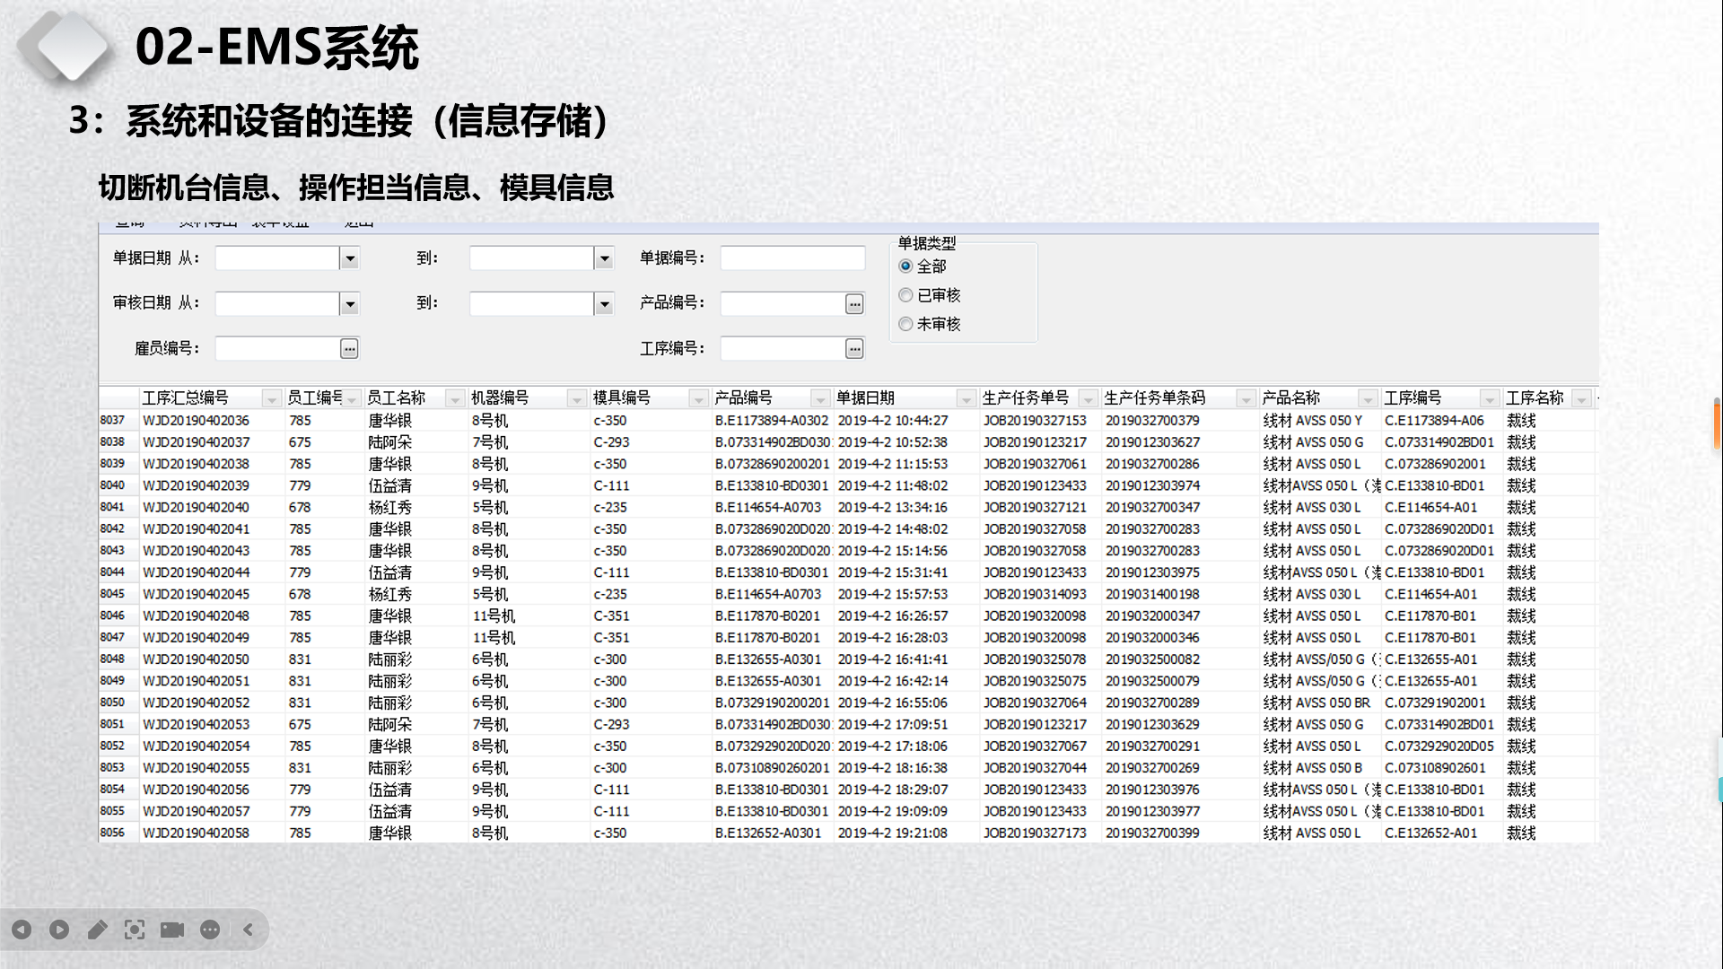Go to previous slide arrow
This screenshot has width=1723, height=969.
click(x=22, y=930)
